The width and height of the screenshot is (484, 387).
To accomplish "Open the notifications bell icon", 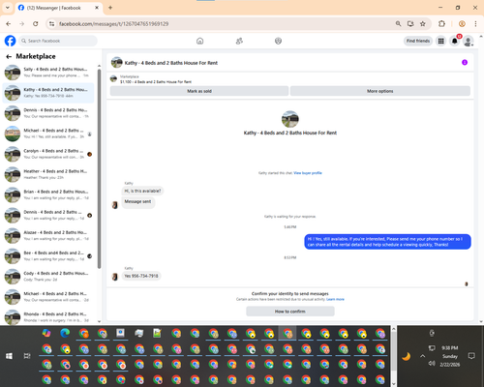I will pos(455,41).
